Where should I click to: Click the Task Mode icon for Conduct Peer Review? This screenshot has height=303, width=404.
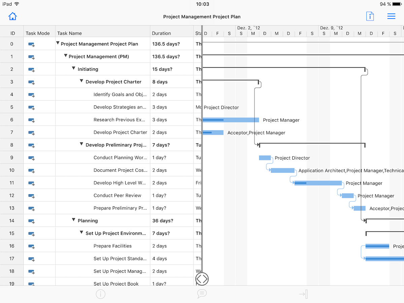click(x=32, y=195)
